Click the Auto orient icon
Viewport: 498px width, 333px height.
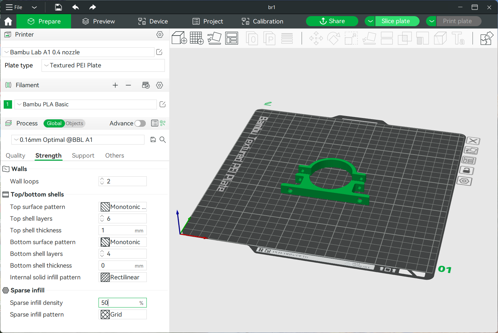(x=214, y=38)
